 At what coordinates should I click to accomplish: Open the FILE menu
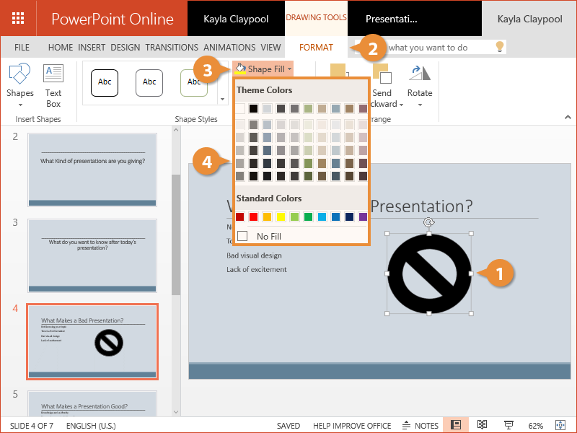[x=22, y=48]
